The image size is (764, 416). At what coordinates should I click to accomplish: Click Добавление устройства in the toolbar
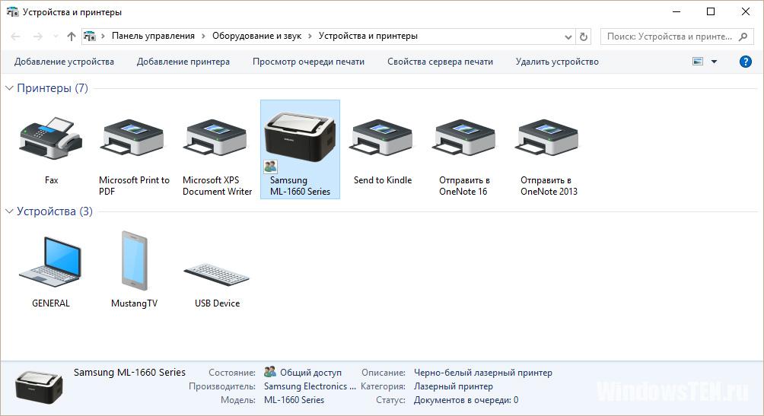click(x=64, y=62)
